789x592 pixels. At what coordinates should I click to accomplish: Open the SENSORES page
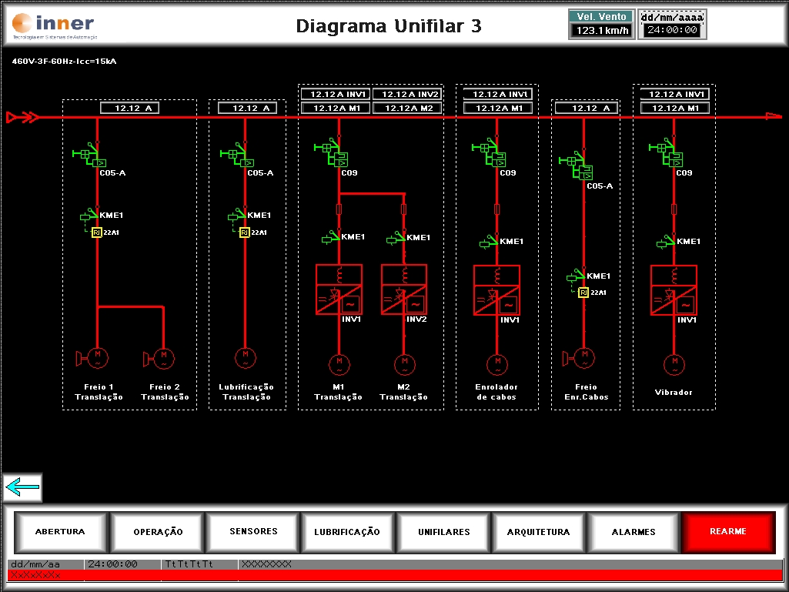253,532
